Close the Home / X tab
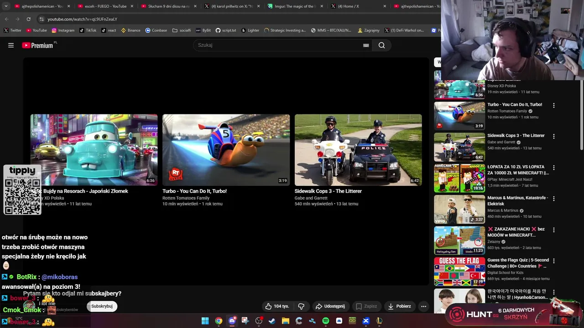 point(385,6)
